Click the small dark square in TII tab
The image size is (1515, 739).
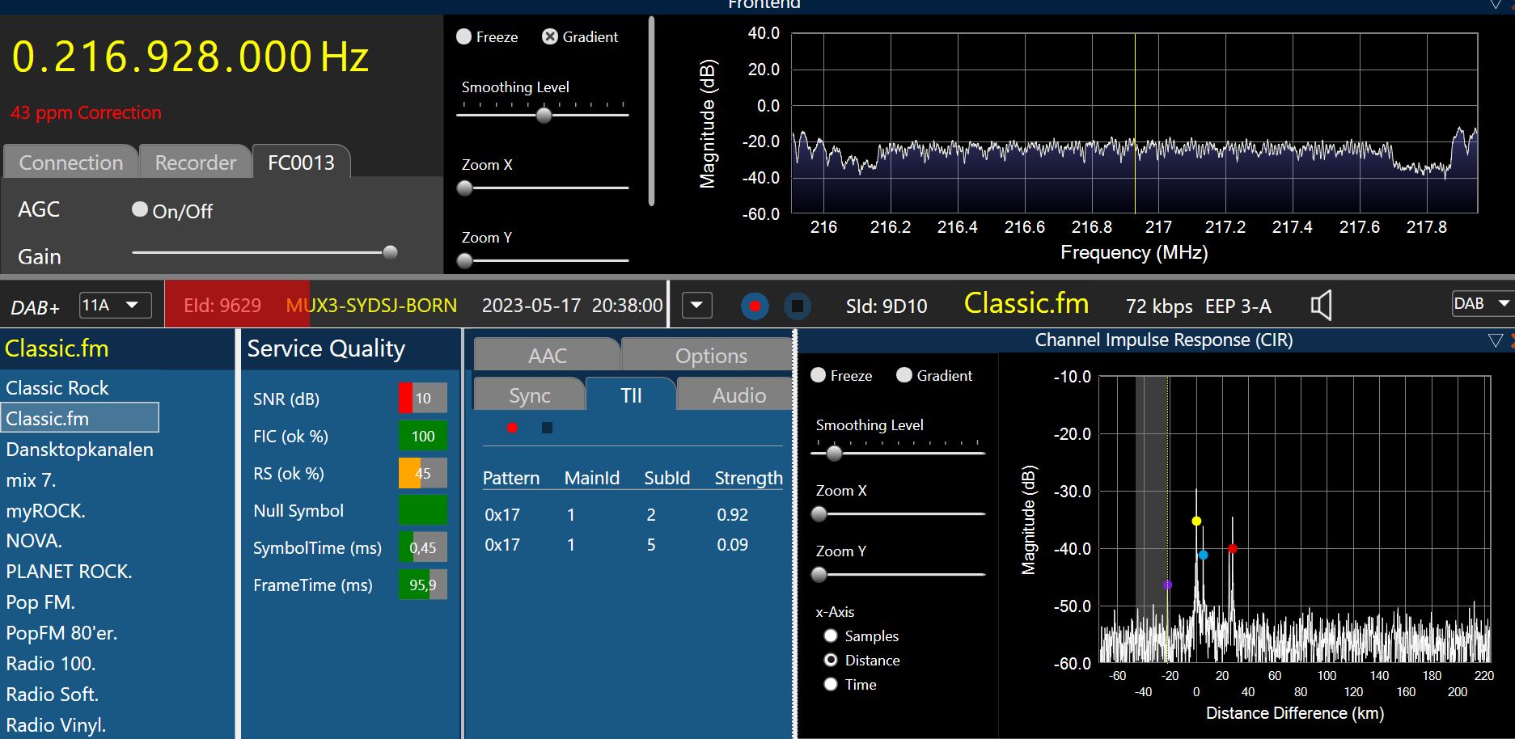547,428
